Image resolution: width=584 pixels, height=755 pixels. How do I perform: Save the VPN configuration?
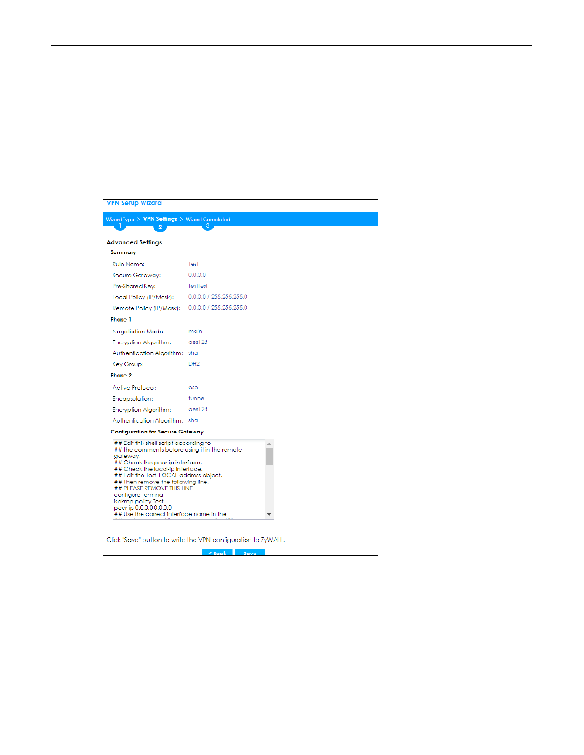click(x=250, y=553)
